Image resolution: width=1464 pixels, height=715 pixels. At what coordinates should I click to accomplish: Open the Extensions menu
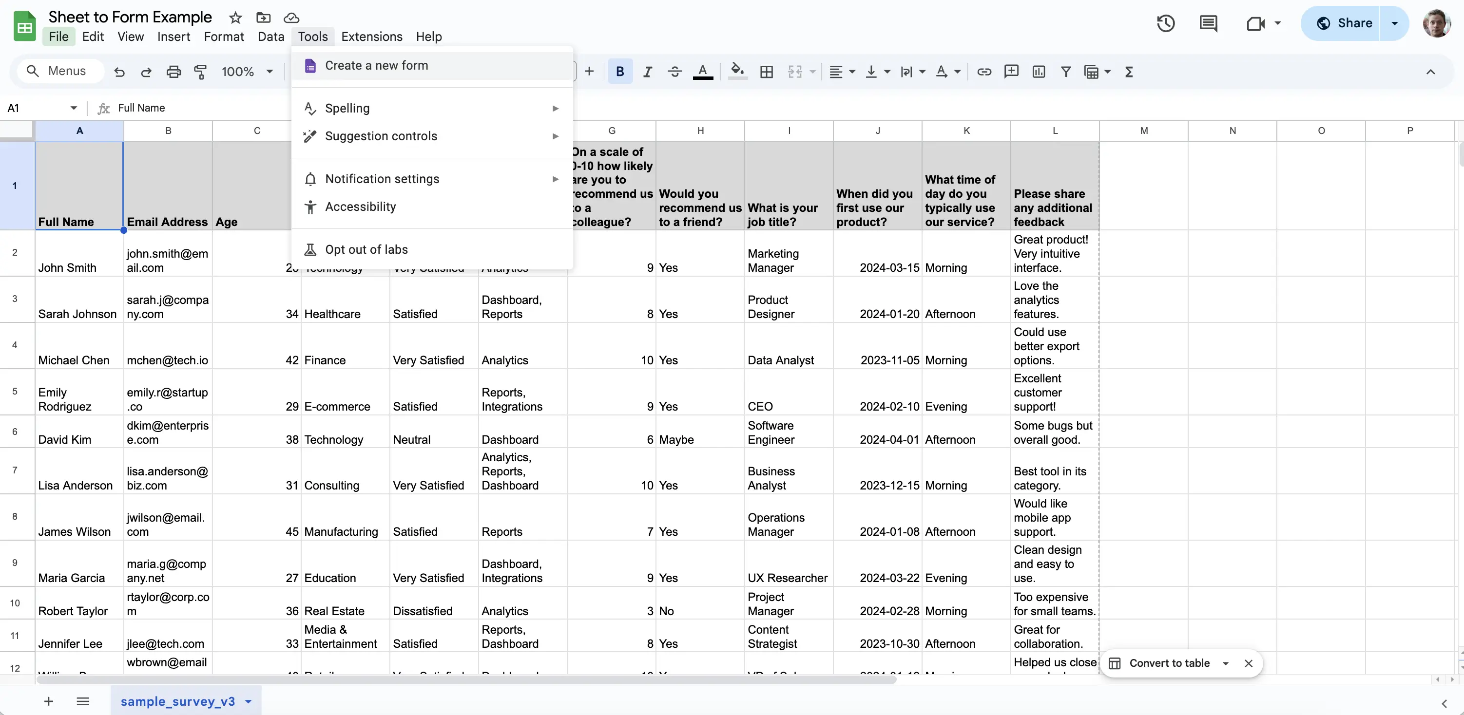[372, 37]
